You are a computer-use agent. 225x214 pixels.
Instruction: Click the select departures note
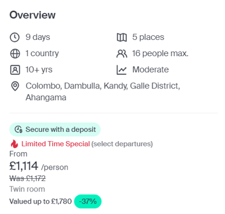point(122,144)
